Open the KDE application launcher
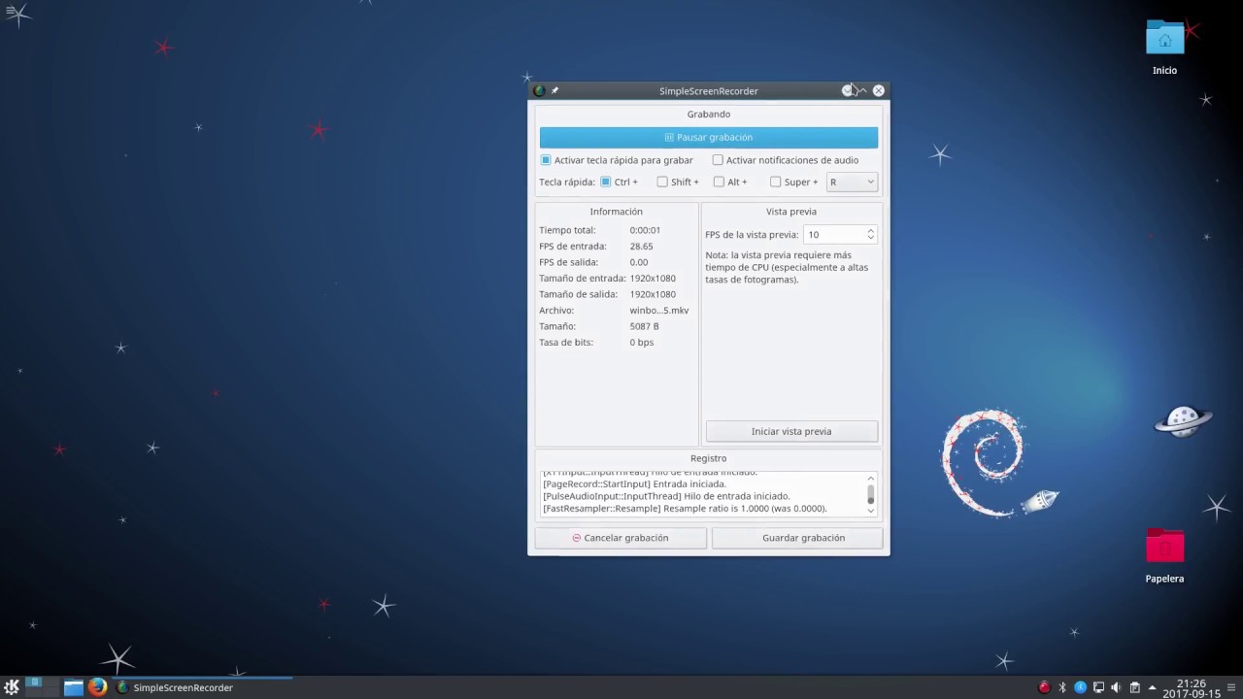1243x699 pixels. [12, 687]
